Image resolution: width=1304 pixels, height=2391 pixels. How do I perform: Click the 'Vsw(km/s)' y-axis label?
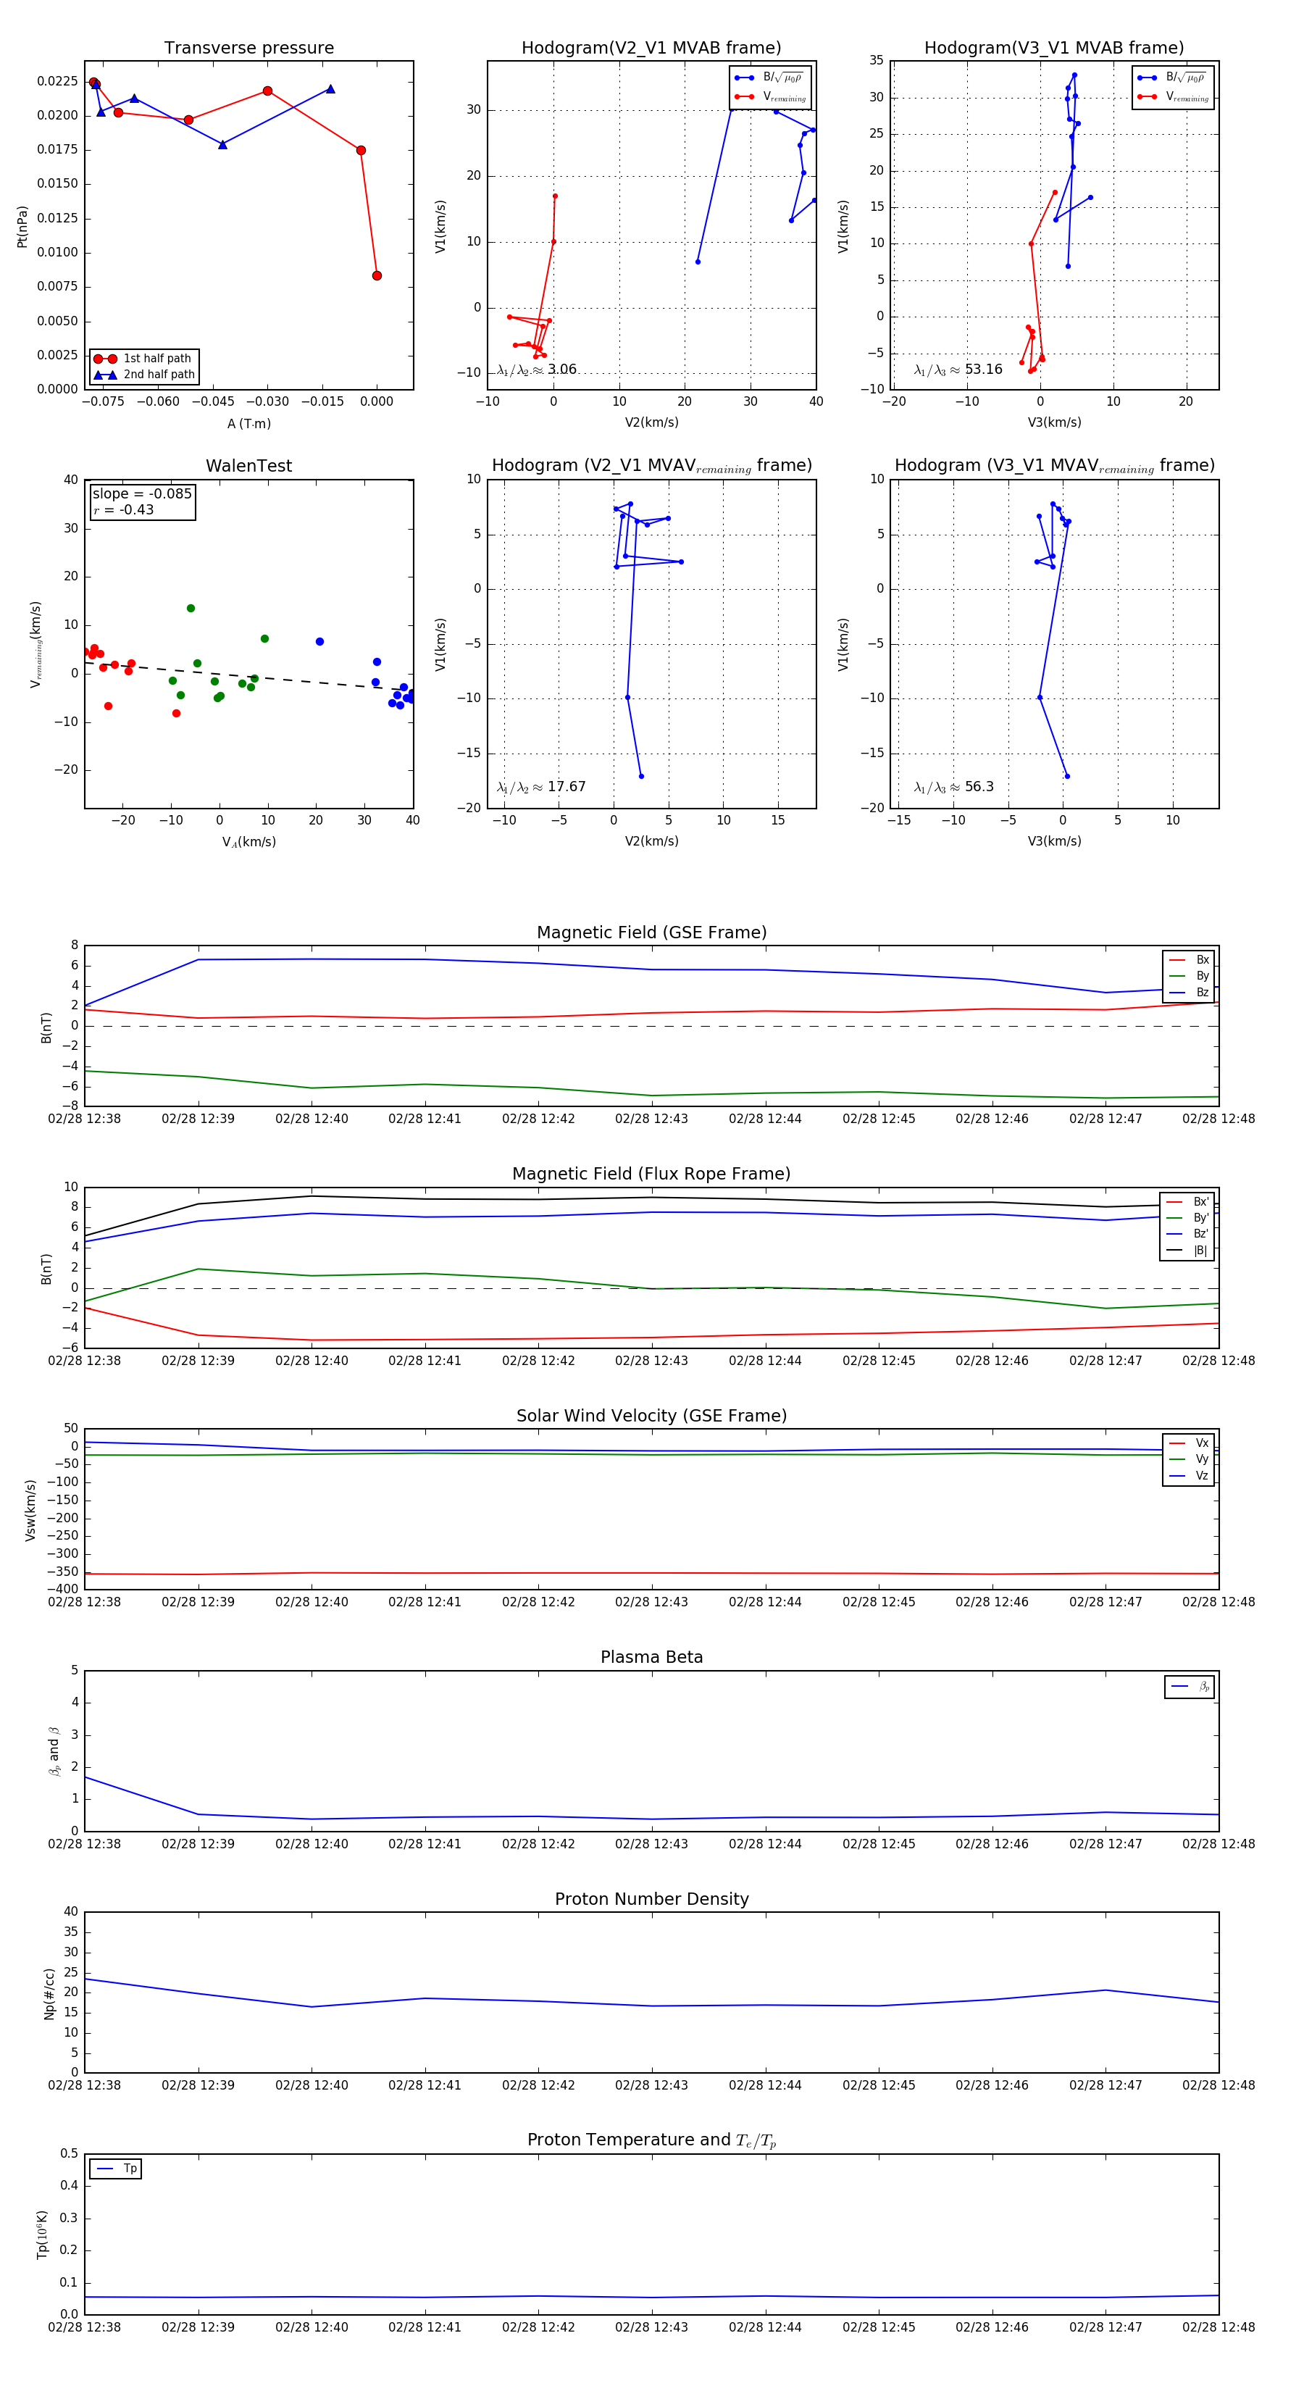tap(30, 1510)
